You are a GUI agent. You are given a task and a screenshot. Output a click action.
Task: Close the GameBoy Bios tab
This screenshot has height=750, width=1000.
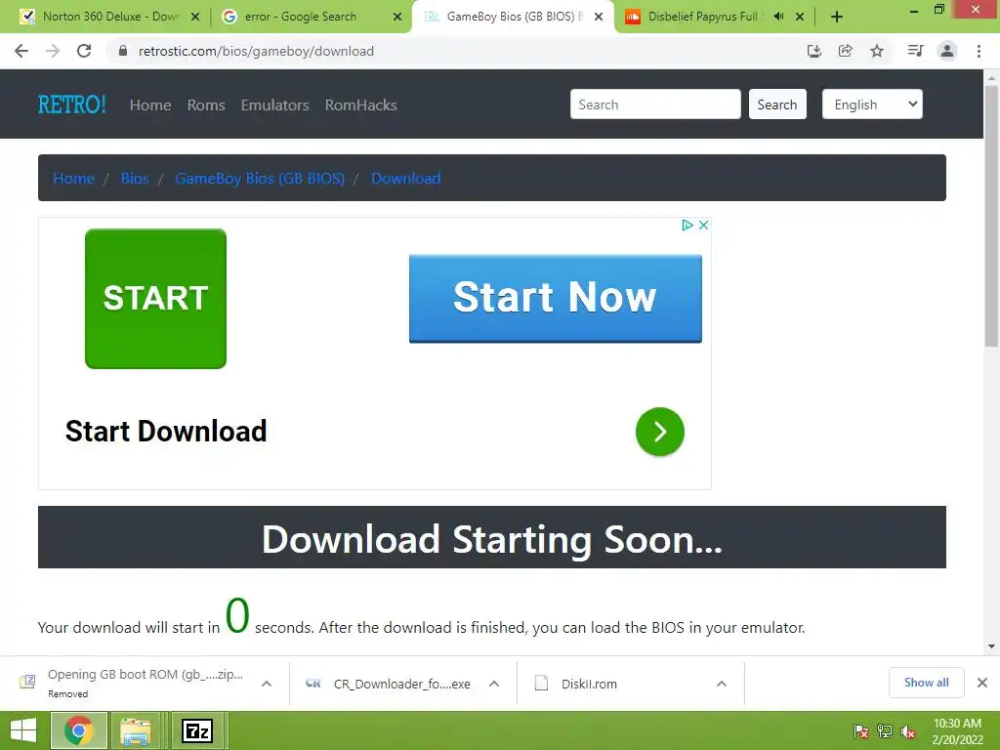tap(599, 18)
